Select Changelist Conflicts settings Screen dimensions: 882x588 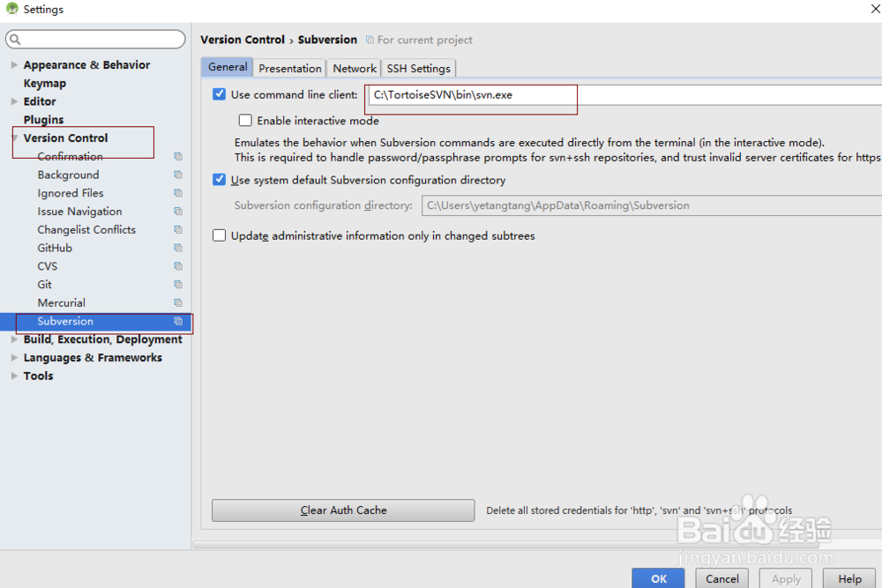click(x=86, y=229)
